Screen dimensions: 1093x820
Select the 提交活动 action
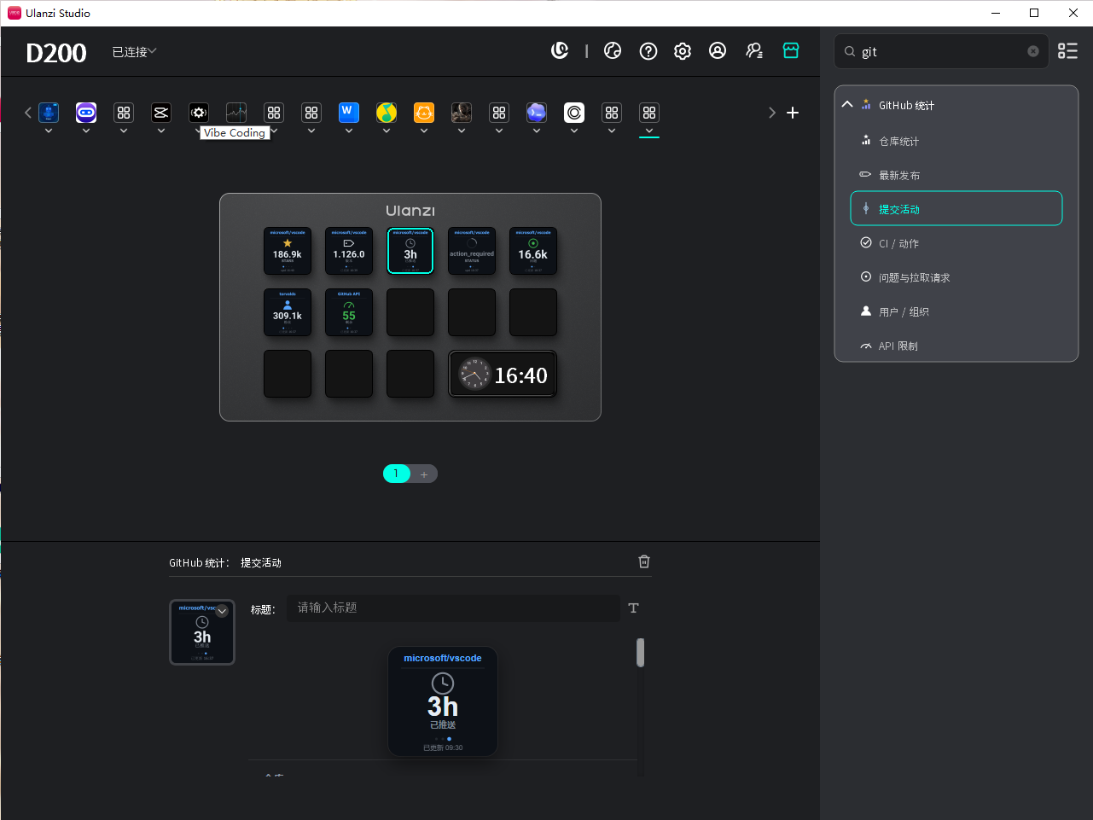click(x=956, y=209)
